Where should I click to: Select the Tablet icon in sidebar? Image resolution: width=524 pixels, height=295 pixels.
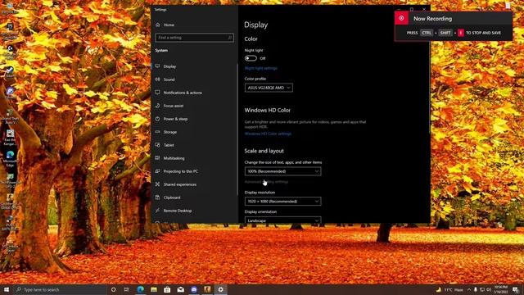click(x=157, y=145)
